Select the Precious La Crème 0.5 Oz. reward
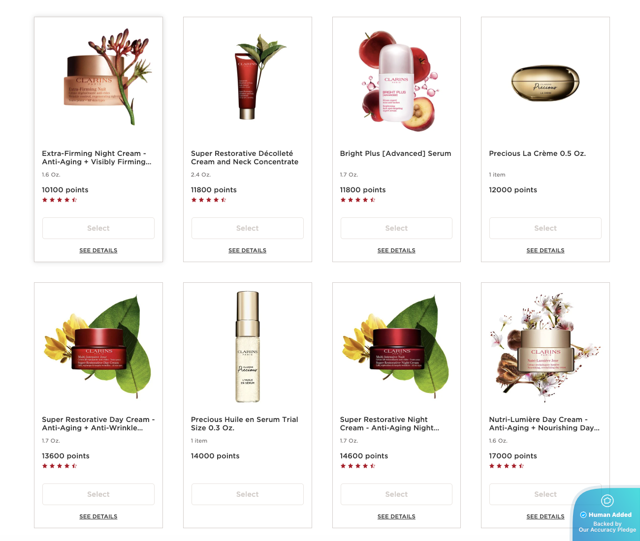640x541 pixels. [x=545, y=228]
